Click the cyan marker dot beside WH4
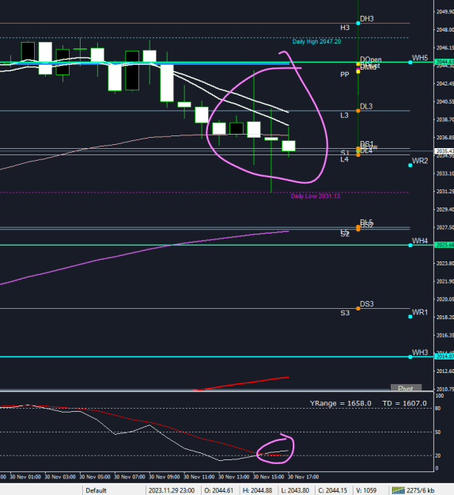 (x=410, y=246)
